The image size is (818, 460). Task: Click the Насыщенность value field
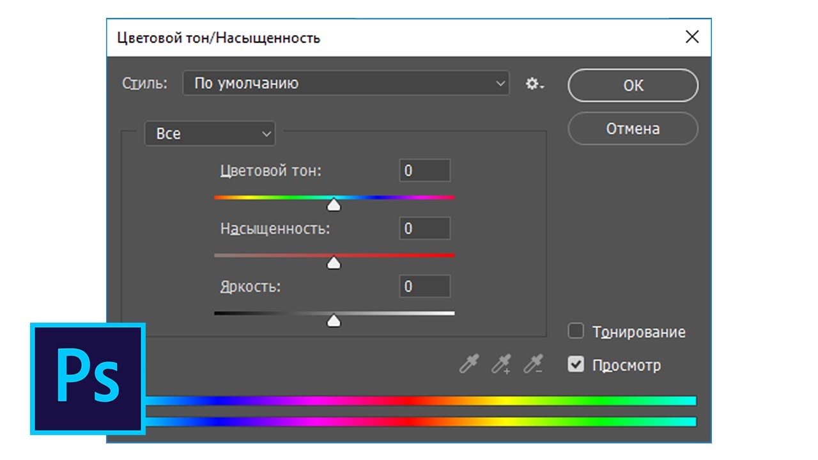click(x=425, y=228)
